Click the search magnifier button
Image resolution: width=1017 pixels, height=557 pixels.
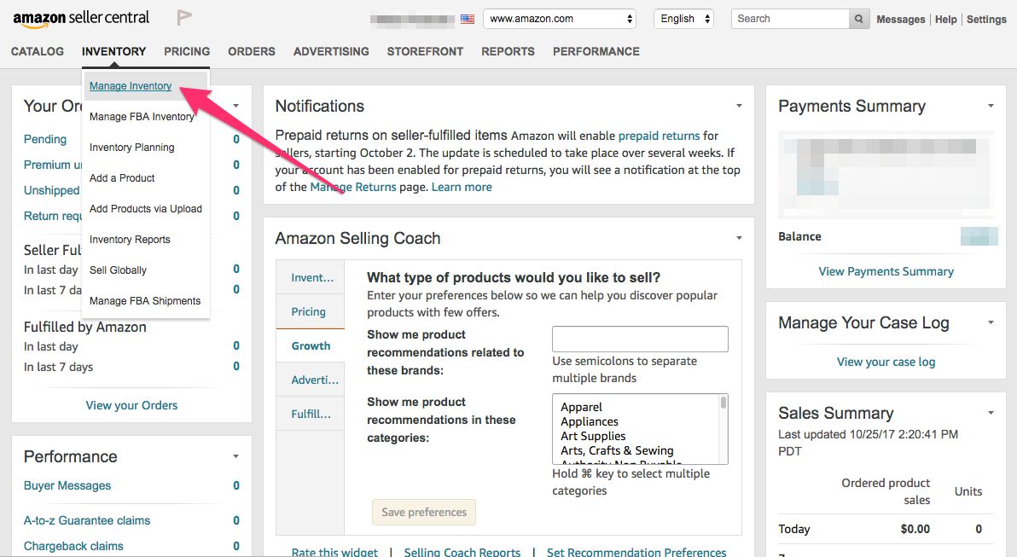click(859, 19)
